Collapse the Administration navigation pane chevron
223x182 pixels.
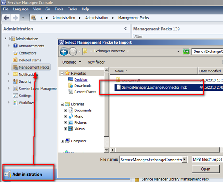(x=125, y=29)
